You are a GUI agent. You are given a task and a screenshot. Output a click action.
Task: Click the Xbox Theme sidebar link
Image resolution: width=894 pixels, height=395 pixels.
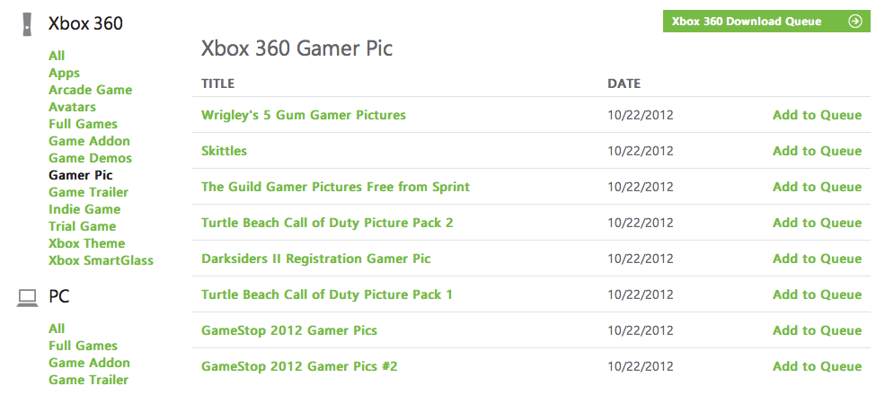(86, 243)
